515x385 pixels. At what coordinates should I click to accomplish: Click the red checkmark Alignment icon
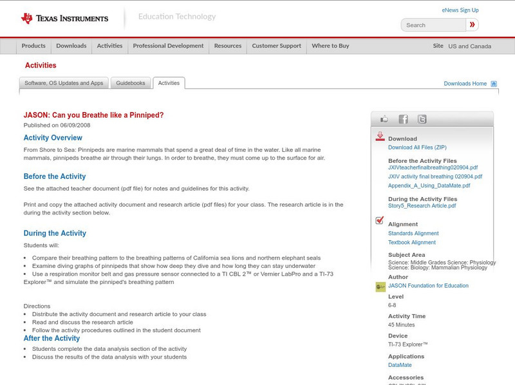coord(380,220)
